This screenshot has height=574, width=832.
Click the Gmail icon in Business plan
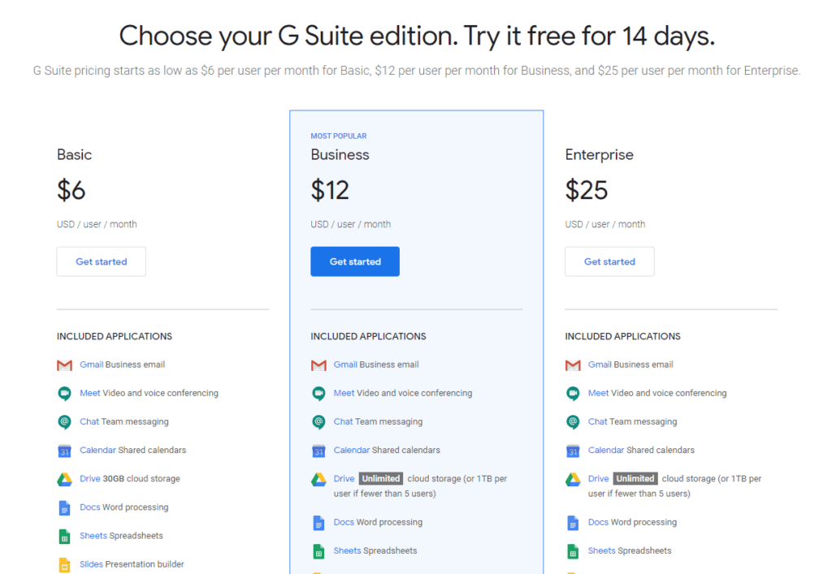coord(318,365)
